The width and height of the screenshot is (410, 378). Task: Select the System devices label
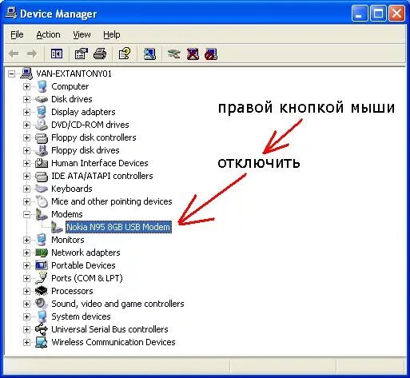point(81,316)
